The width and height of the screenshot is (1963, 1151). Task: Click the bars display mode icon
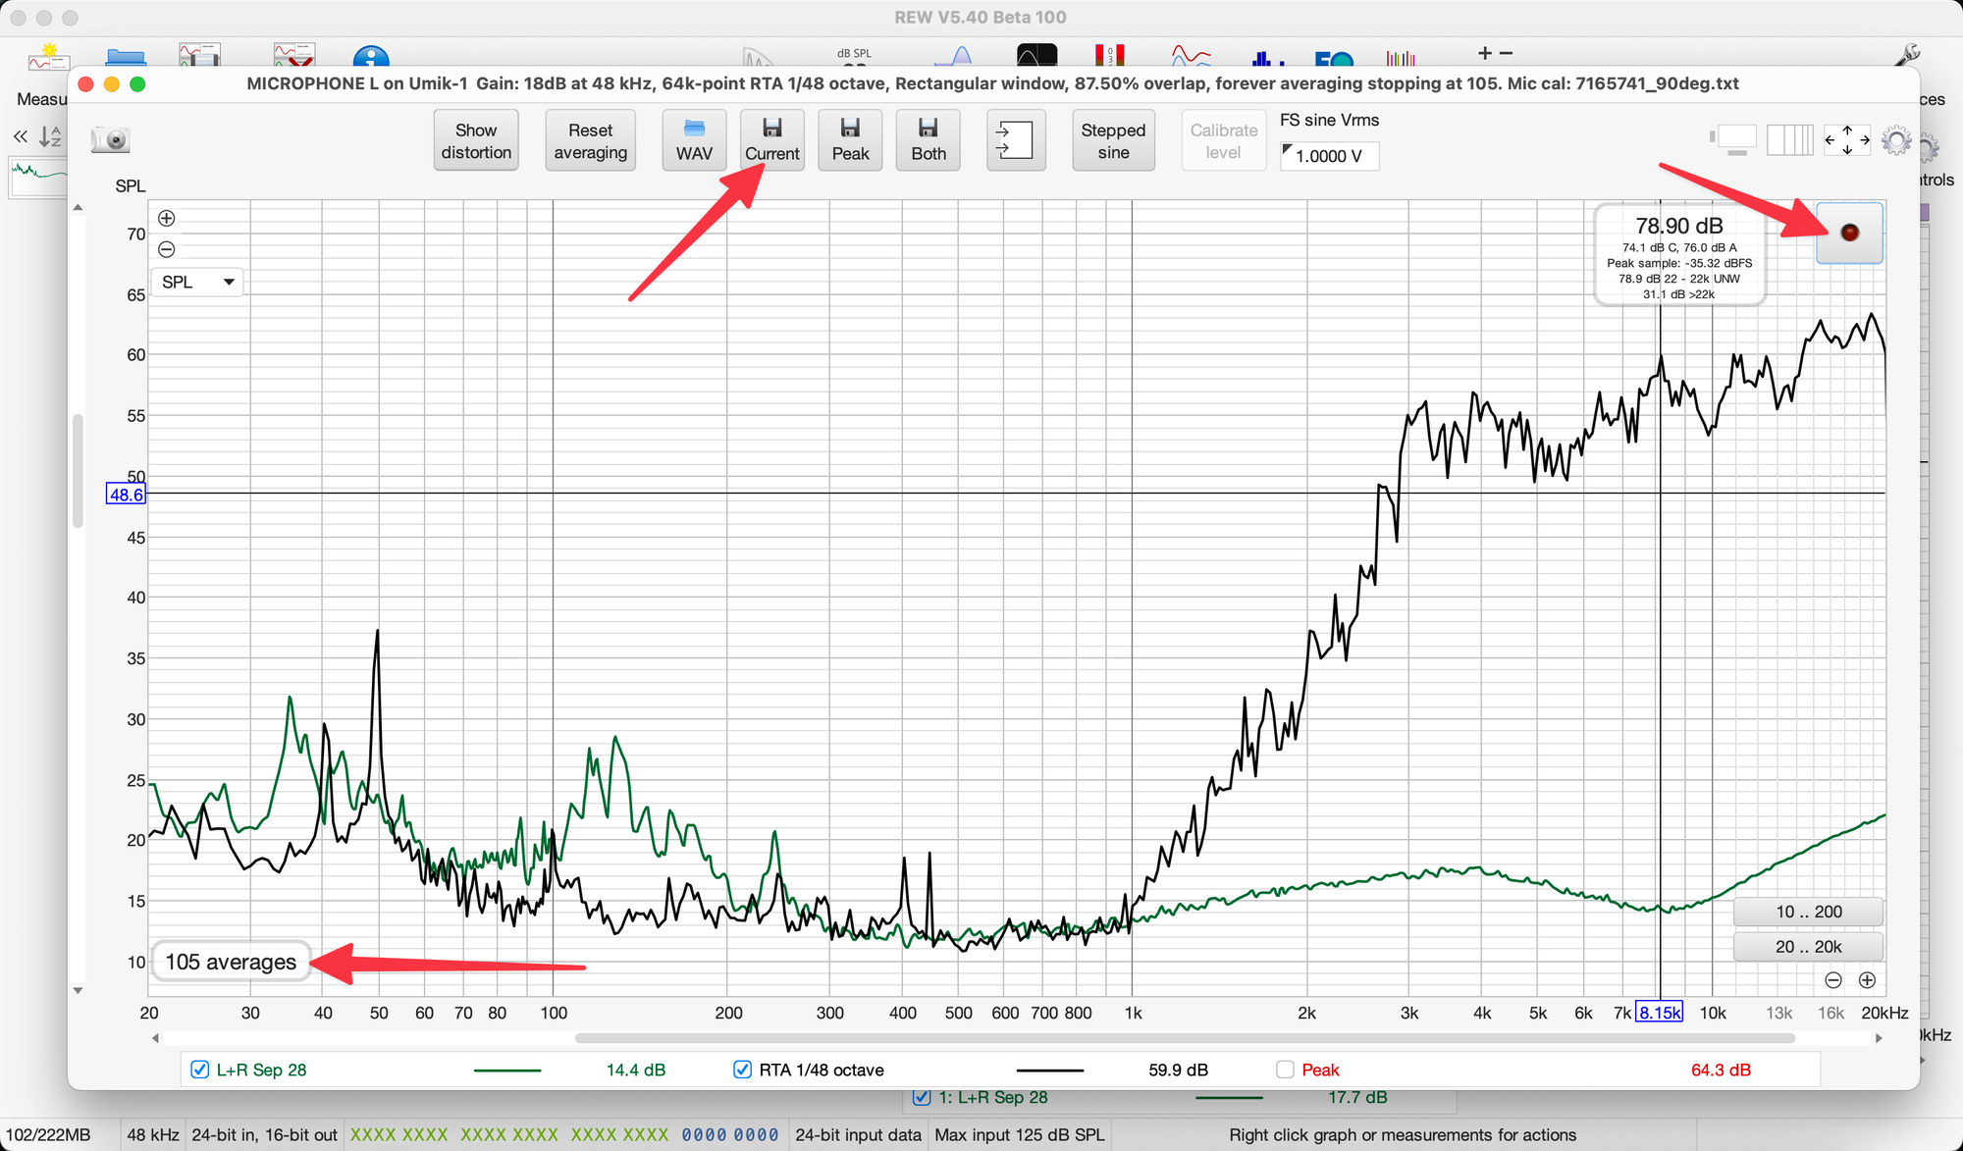pos(1789,140)
